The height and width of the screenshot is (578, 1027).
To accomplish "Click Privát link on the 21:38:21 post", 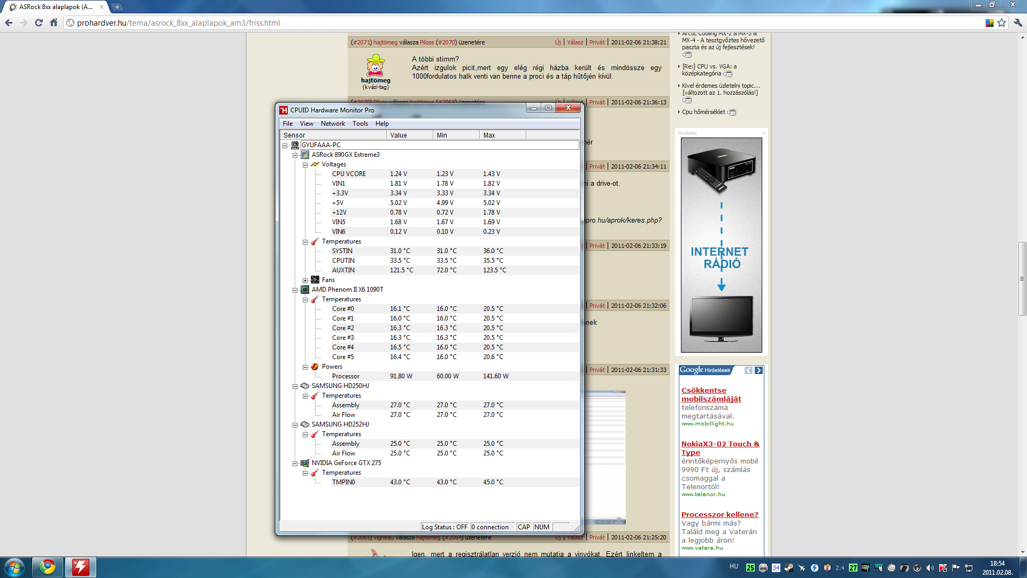I will 597,42.
